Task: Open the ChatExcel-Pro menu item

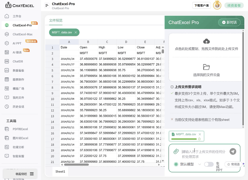Action: (20, 25)
